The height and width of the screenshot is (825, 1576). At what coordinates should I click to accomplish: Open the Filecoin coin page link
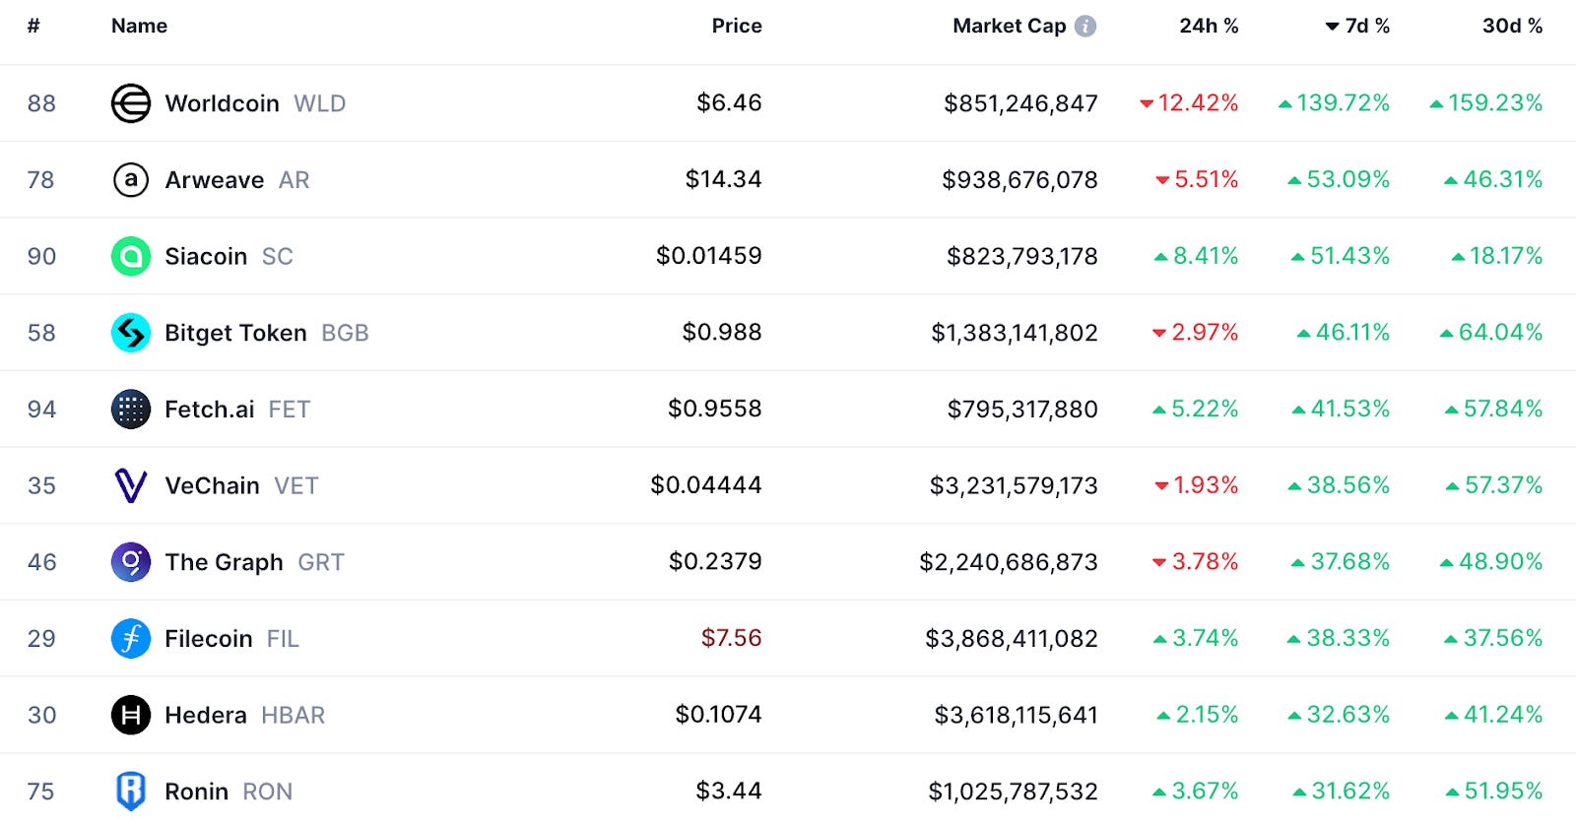click(209, 639)
